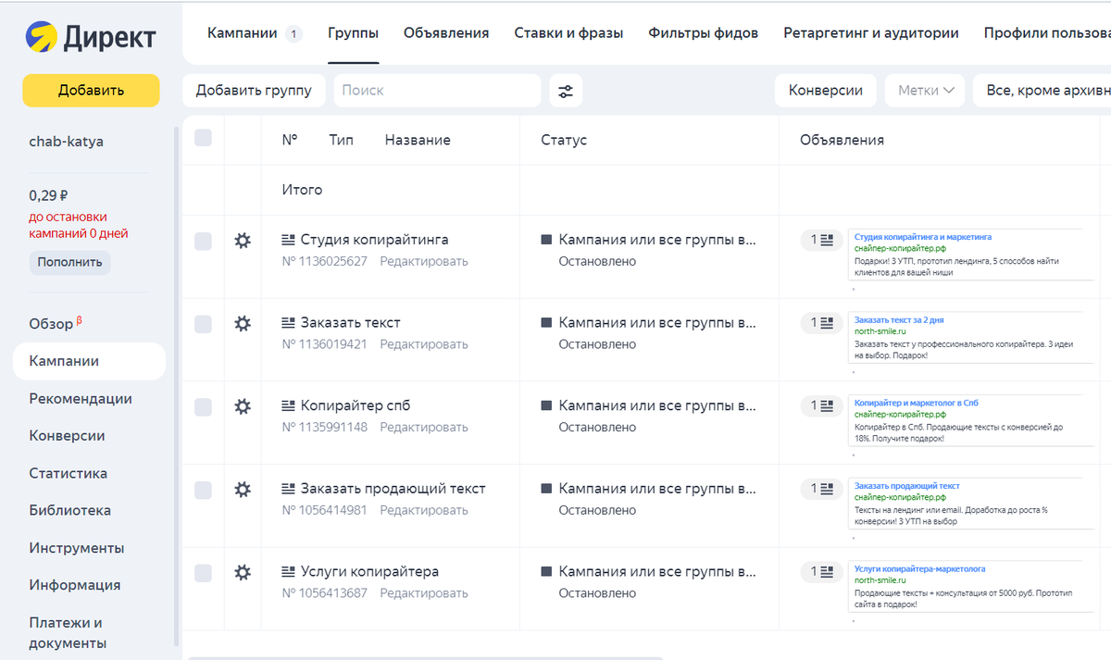
Task: Open gear settings for Заказать продающий текст group
Action: tap(243, 489)
